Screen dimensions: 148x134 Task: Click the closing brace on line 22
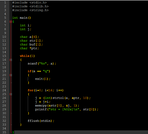point(29,83)
